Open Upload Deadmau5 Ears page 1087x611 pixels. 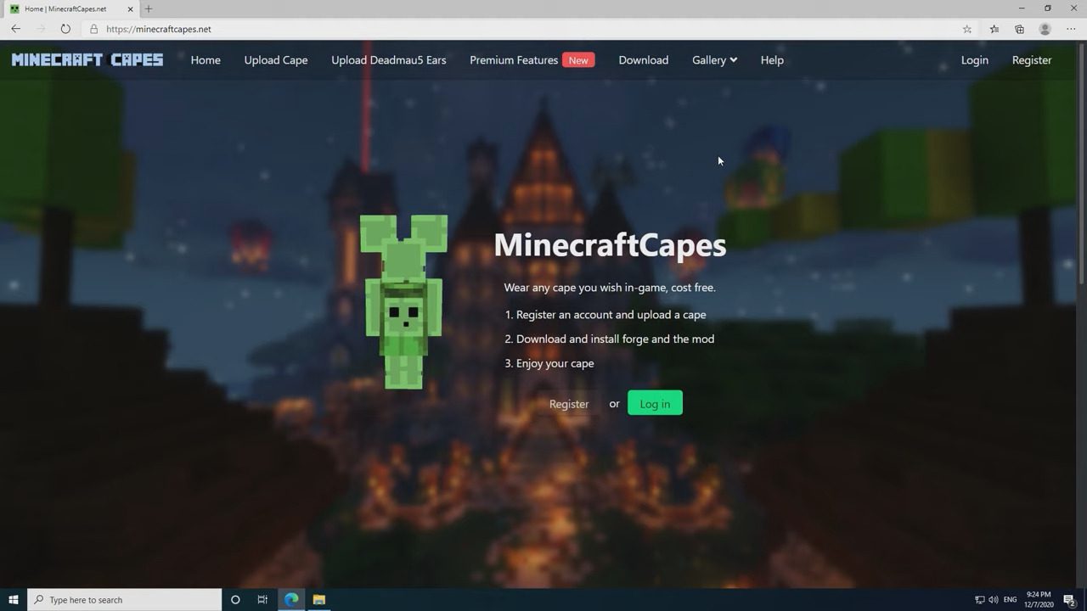coord(389,60)
